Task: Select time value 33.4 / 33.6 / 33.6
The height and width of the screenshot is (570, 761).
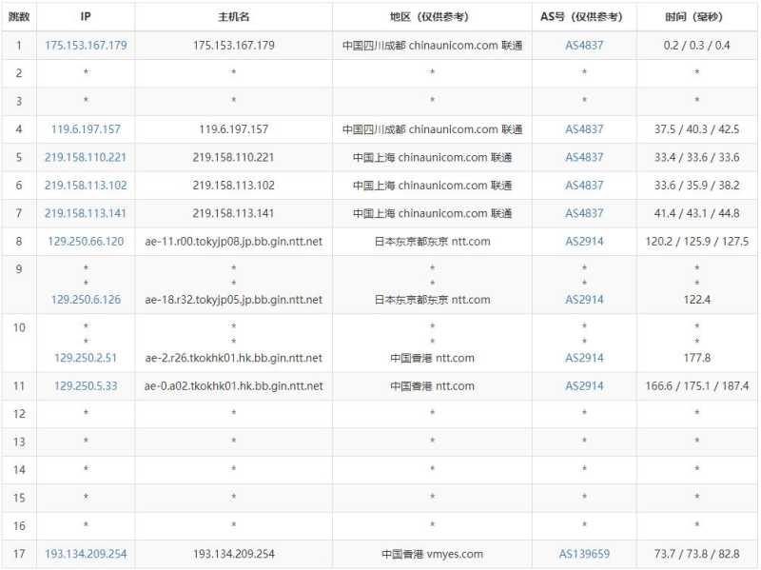Action: tap(697, 157)
